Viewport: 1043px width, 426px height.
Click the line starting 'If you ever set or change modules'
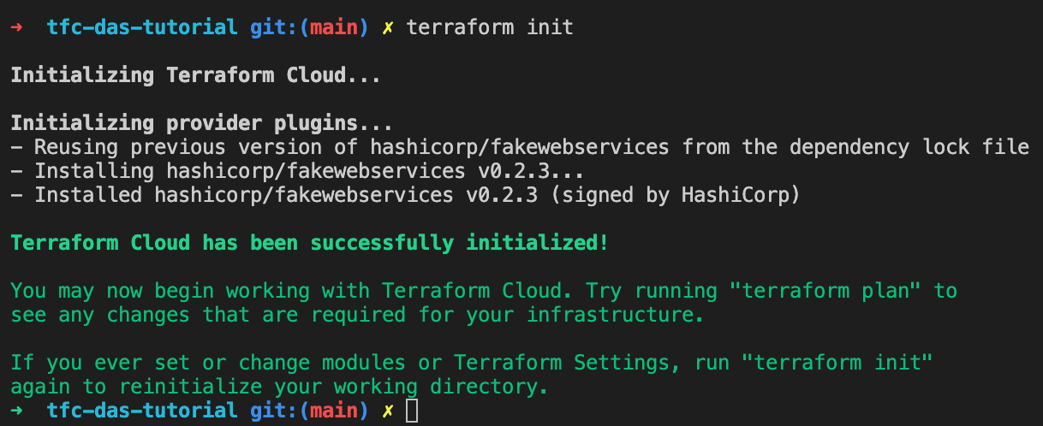[472, 363]
